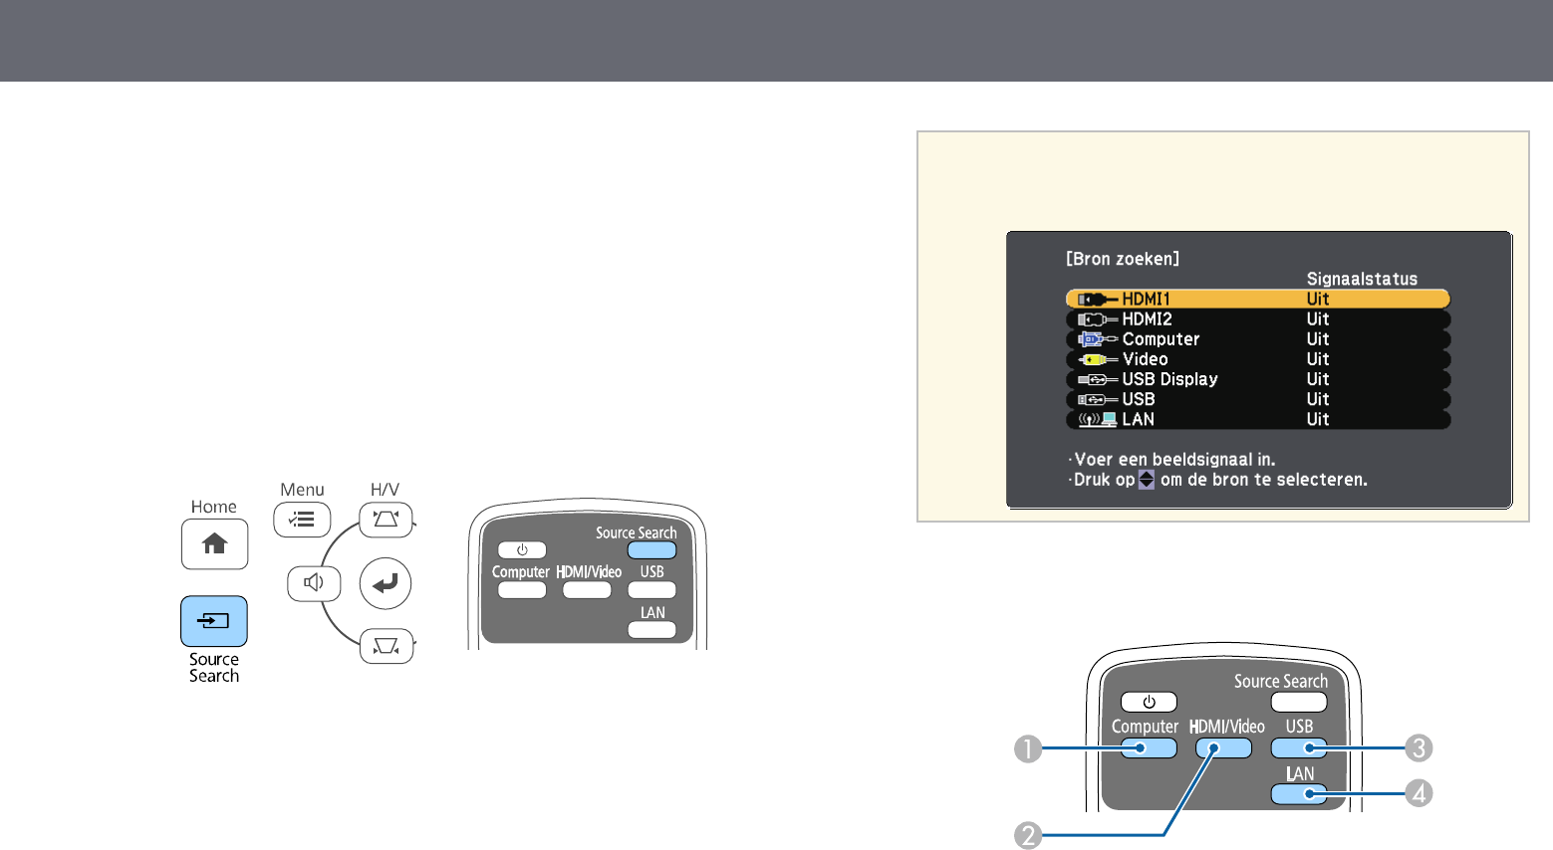
Task: Select Video in the source list
Action: 1258,359
